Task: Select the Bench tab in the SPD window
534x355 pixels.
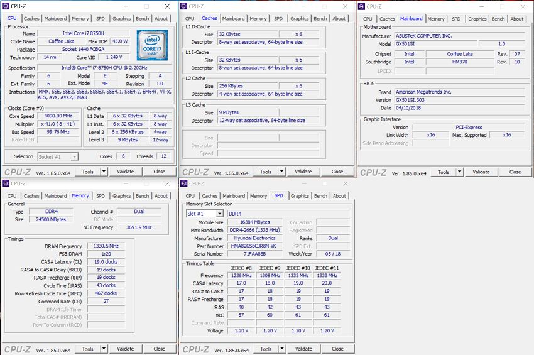Action: pos(320,196)
